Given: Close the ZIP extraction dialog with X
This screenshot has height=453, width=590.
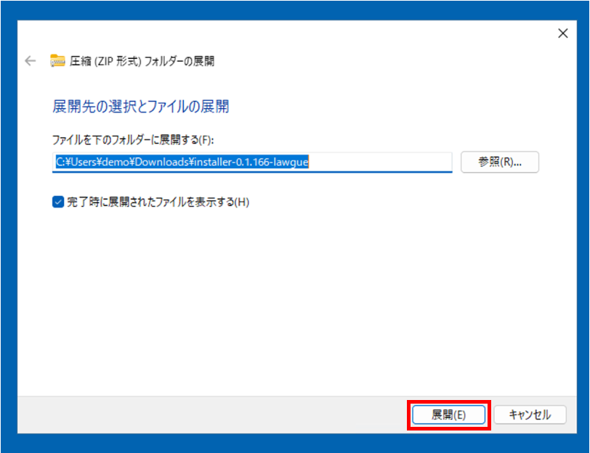Looking at the screenshot, I should point(562,33).
